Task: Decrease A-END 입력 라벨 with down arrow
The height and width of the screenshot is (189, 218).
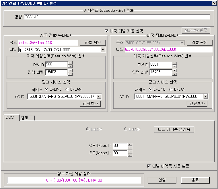Action: [x=70, y=74]
